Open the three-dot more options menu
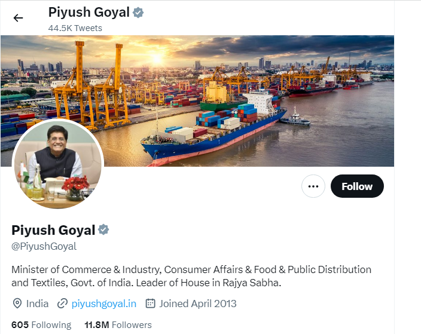Screen dimensions: 421x334 (x=313, y=186)
